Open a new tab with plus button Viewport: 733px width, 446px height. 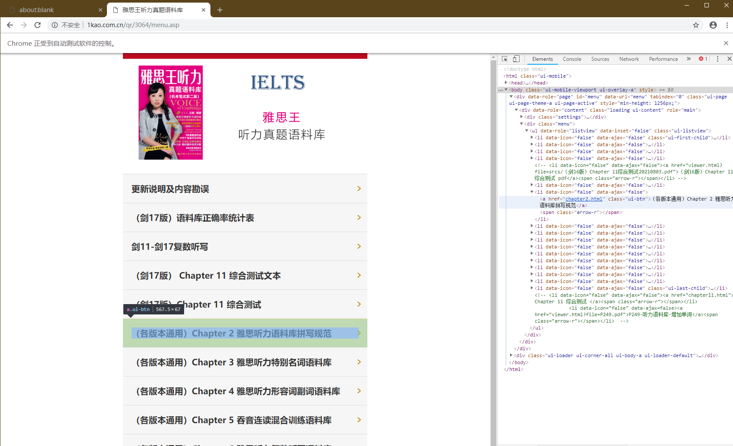[x=220, y=10]
